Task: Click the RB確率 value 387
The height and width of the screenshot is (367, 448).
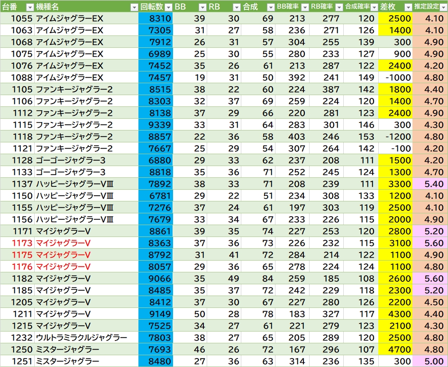Action: pos(331,89)
